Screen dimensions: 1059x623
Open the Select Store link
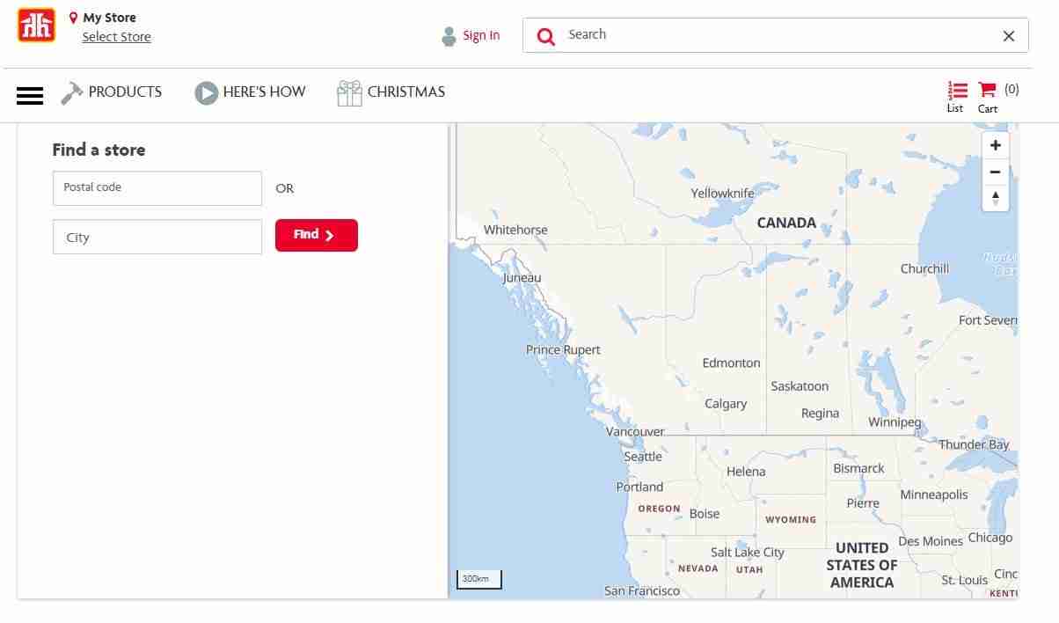pos(116,36)
